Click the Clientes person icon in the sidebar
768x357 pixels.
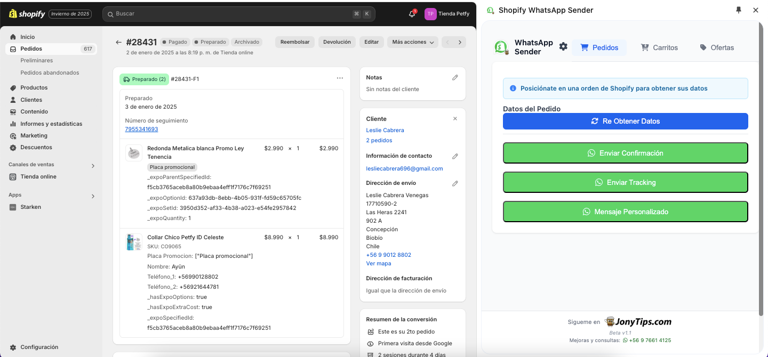13,100
